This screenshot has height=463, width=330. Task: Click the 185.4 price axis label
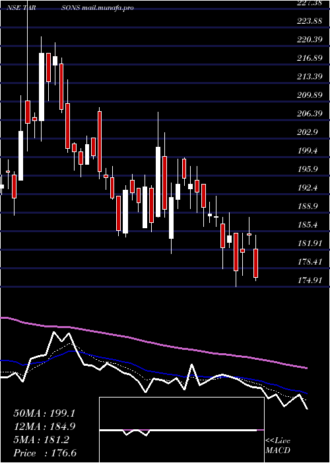point(307,225)
